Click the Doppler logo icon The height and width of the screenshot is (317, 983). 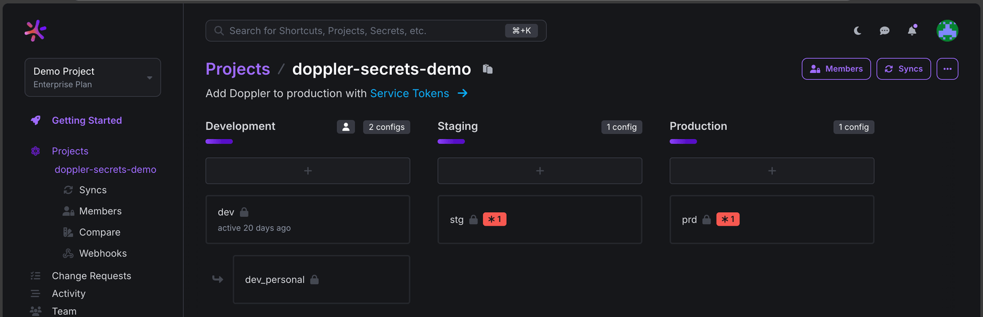[35, 30]
